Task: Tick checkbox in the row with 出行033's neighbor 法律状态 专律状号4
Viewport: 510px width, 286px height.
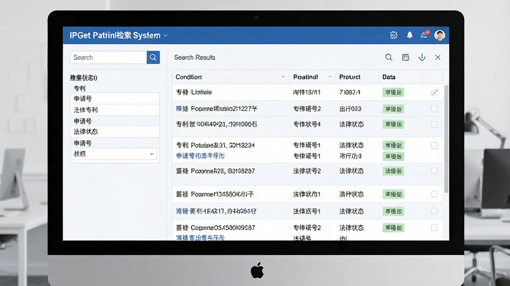Action: click(x=434, y=125)
